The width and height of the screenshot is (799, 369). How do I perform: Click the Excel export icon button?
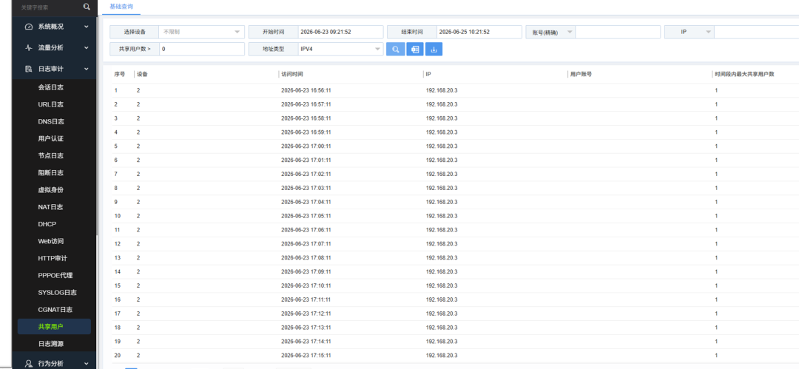[415, 50]
